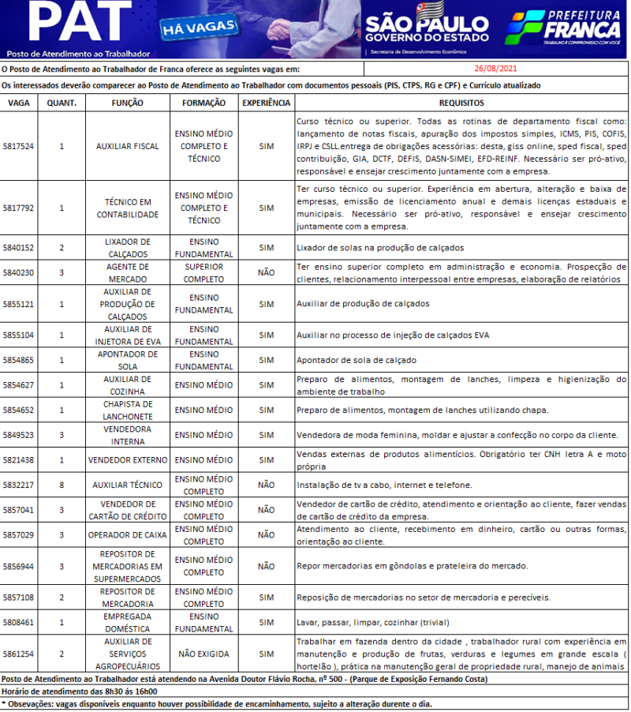The image size is (631, 712).
Task: Click the EXPERIÊNCIA column header
Action: [x=267, y=103]
